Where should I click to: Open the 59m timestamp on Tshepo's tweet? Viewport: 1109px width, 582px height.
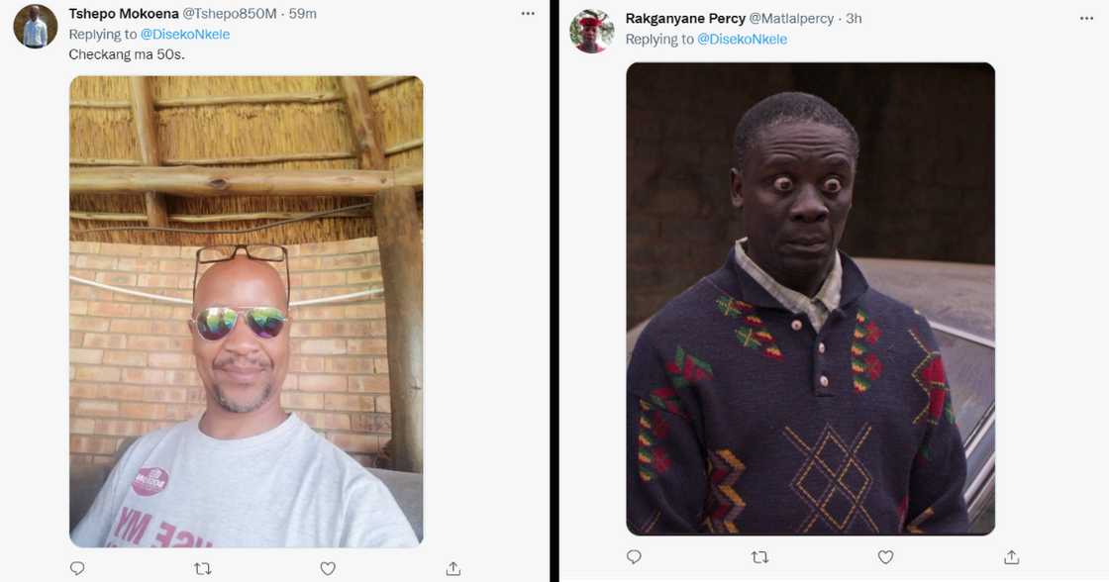(x=302, y=14)
